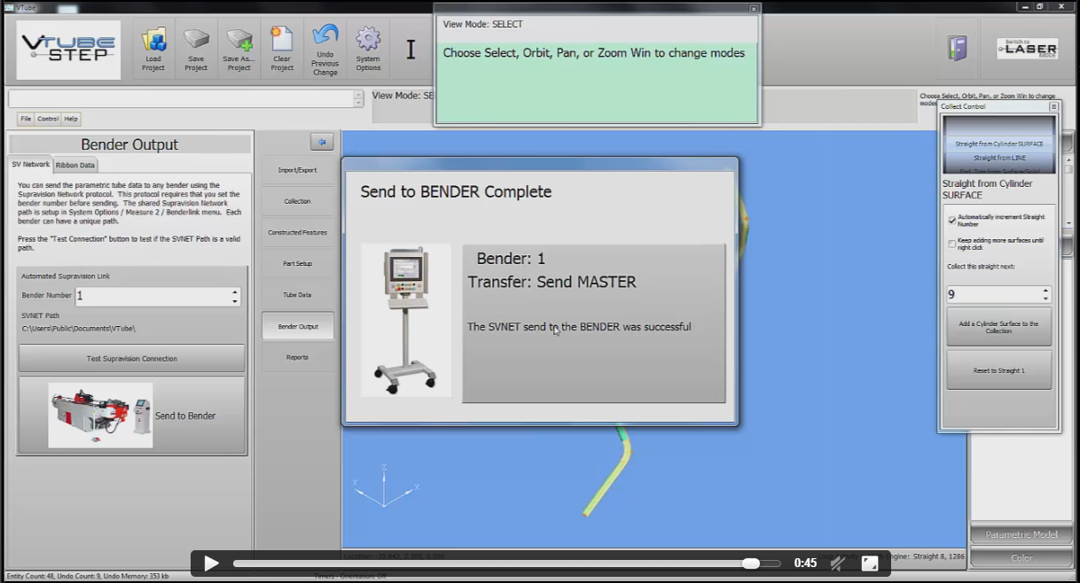
Task: Click the blue back arrow button
Action: click(x=321, y=142)
